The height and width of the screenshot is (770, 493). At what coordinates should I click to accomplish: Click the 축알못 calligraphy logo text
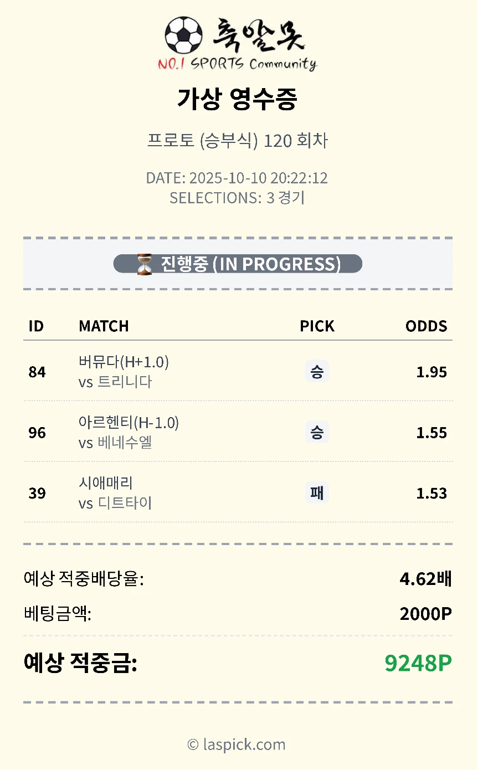point(258,35)
